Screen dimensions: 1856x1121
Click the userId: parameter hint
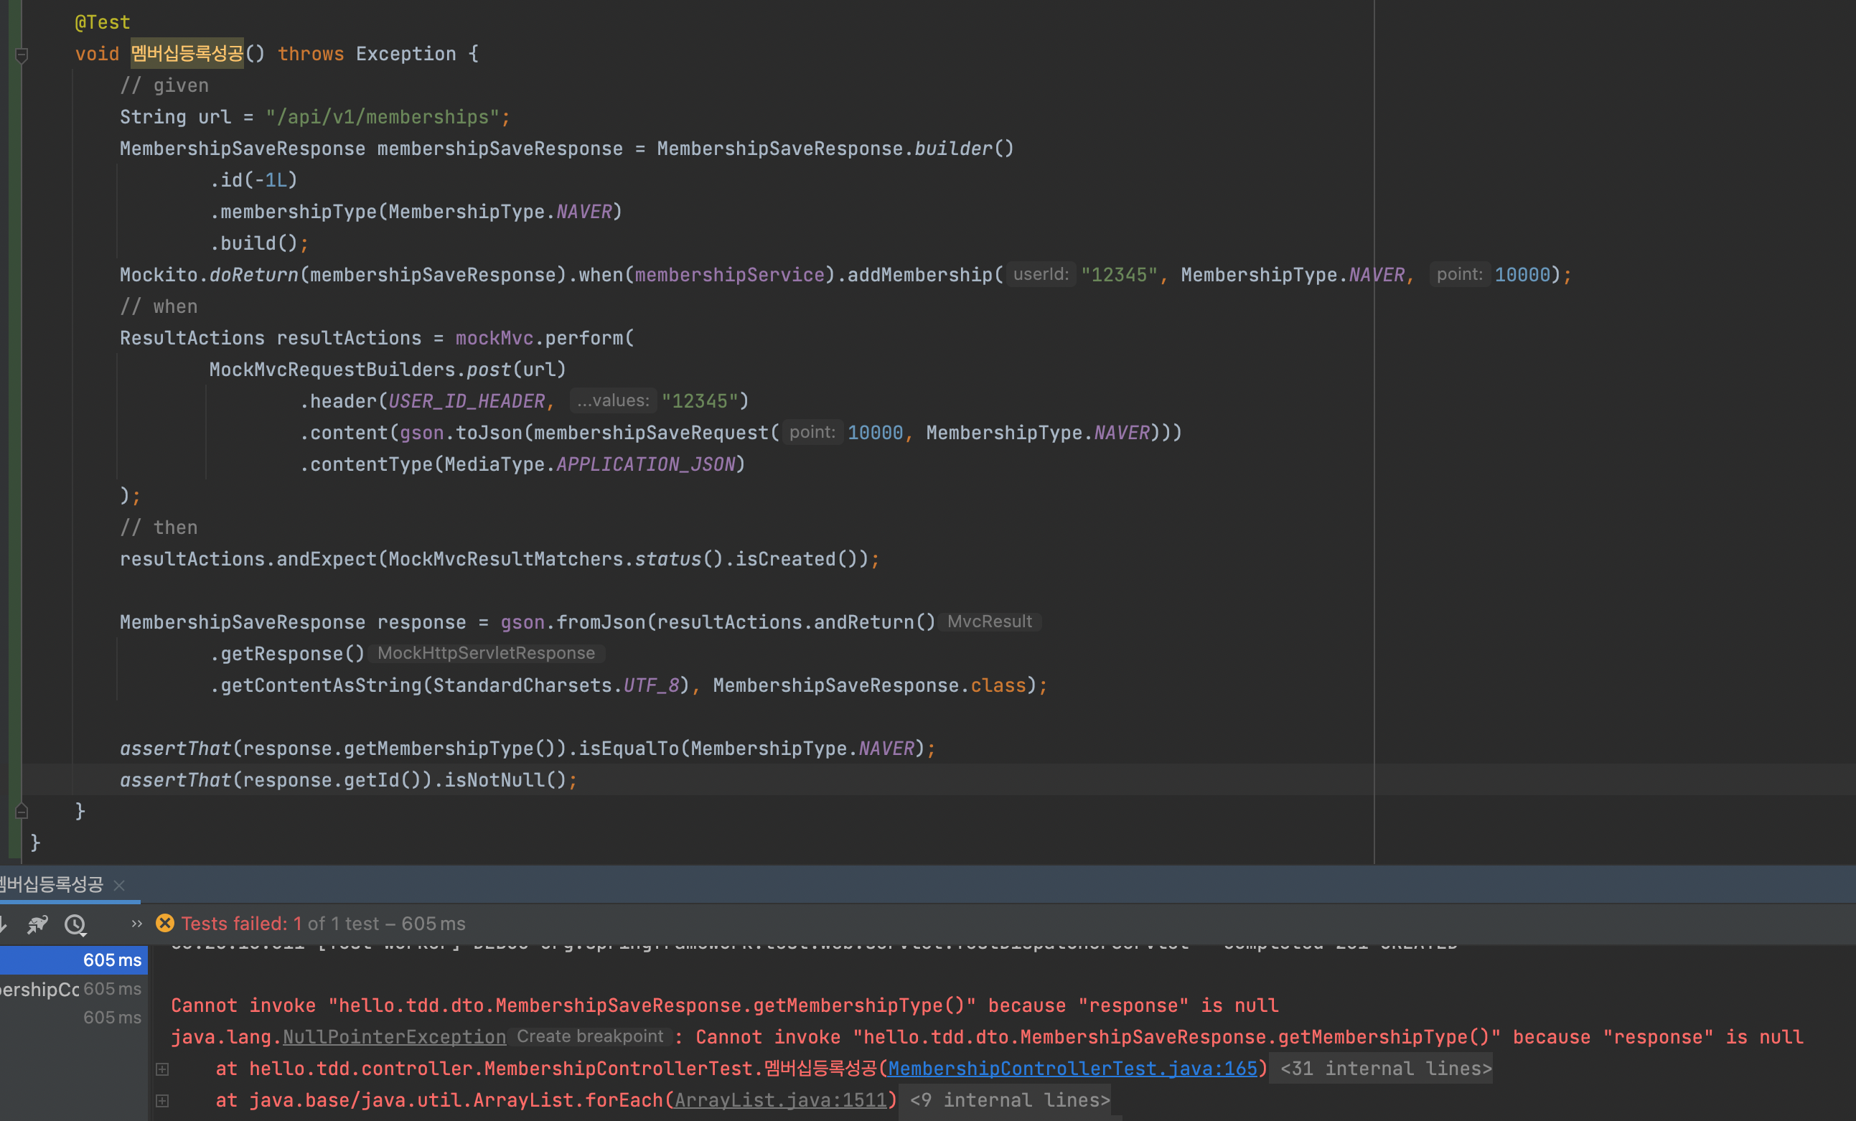pyautogui.click(x=1040, y=274)
